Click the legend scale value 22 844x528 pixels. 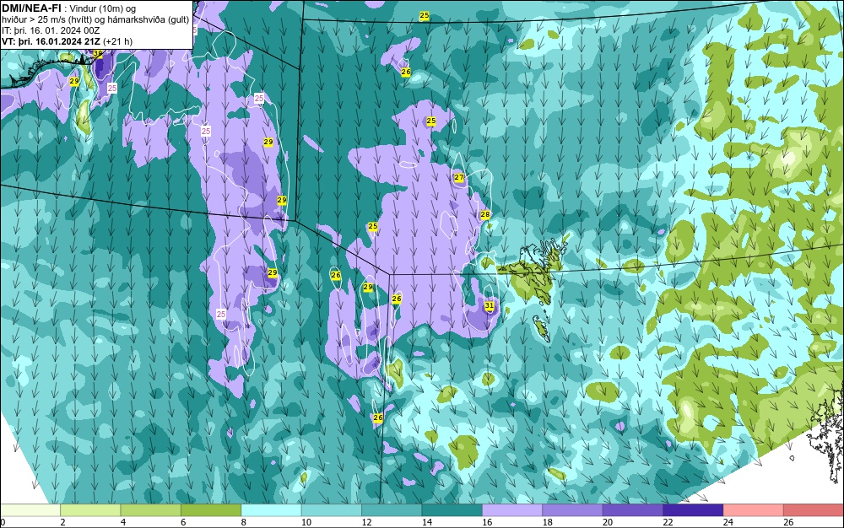[668, 523]
